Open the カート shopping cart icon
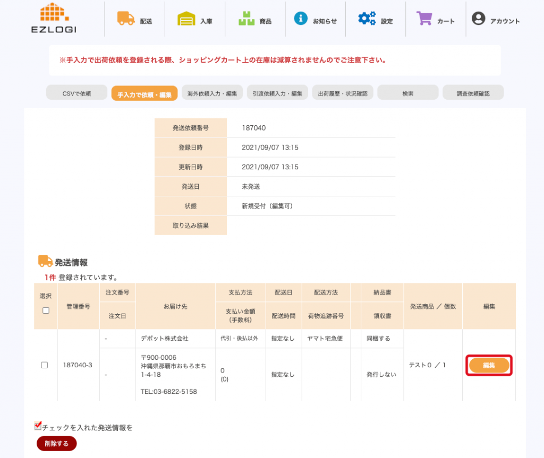 coord(424,19)
